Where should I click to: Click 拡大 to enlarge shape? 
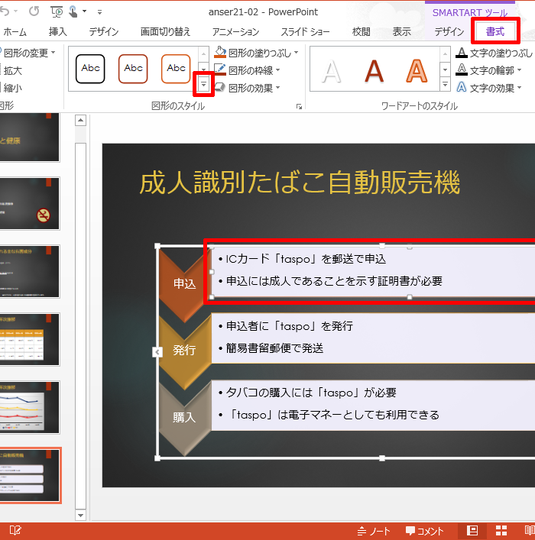(x=12, y=70)
